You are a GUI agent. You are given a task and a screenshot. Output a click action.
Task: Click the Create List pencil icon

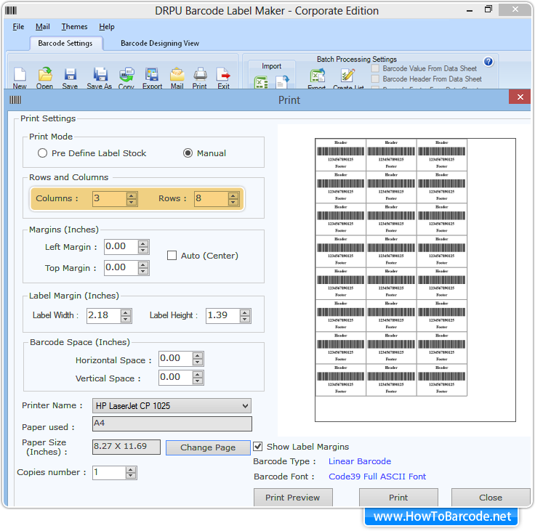point(347,76)
